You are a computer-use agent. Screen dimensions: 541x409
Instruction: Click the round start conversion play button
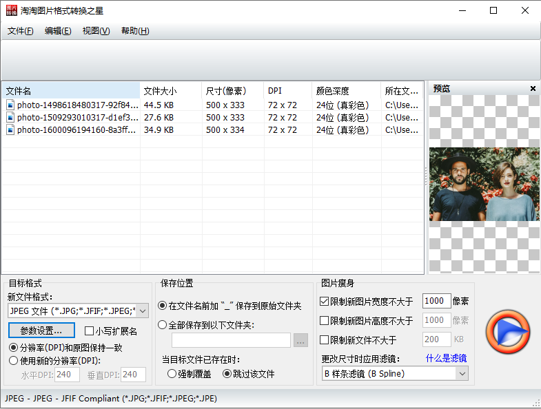click(x=507, y=333)
